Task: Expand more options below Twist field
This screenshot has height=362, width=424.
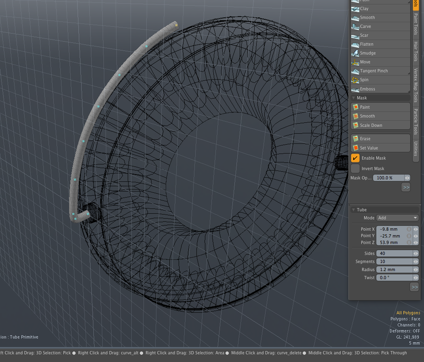Action: click(414, 287)
